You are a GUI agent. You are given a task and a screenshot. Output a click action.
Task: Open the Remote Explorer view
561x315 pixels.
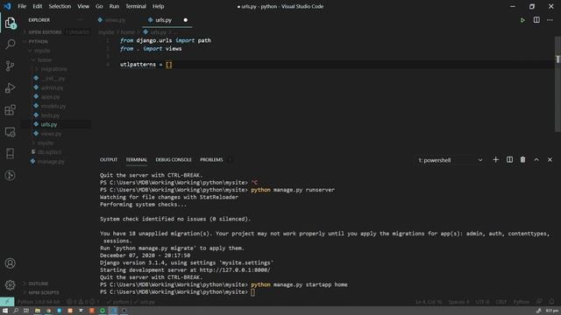[x=10, y=132]
